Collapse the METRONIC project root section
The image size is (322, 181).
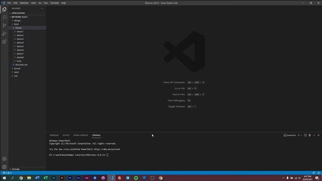tap(27, 17)
